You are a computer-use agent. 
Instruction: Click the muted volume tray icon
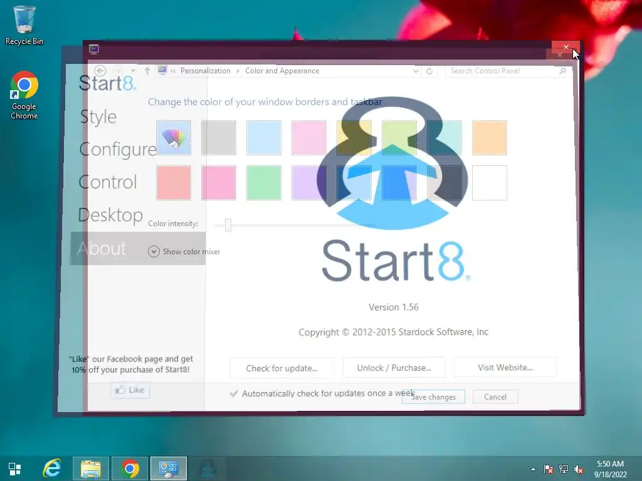(x=579, y=469)
